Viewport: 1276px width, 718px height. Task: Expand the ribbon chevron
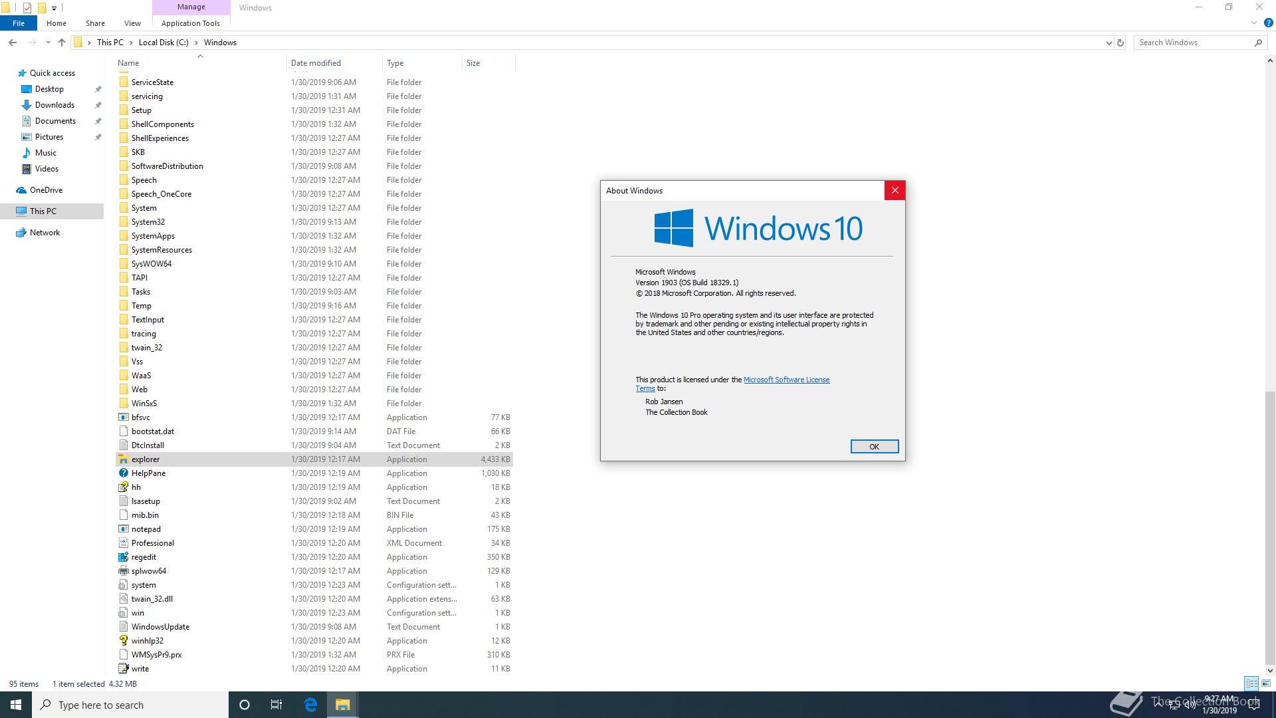pos(1254,23)
